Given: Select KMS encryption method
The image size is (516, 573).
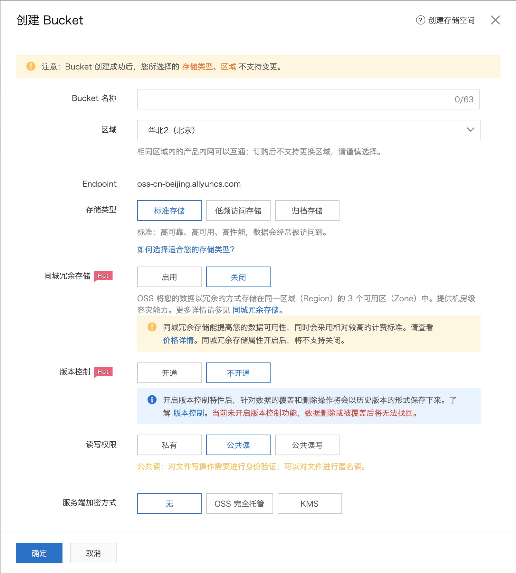Looking at the screenshot, I should (309, 504).
